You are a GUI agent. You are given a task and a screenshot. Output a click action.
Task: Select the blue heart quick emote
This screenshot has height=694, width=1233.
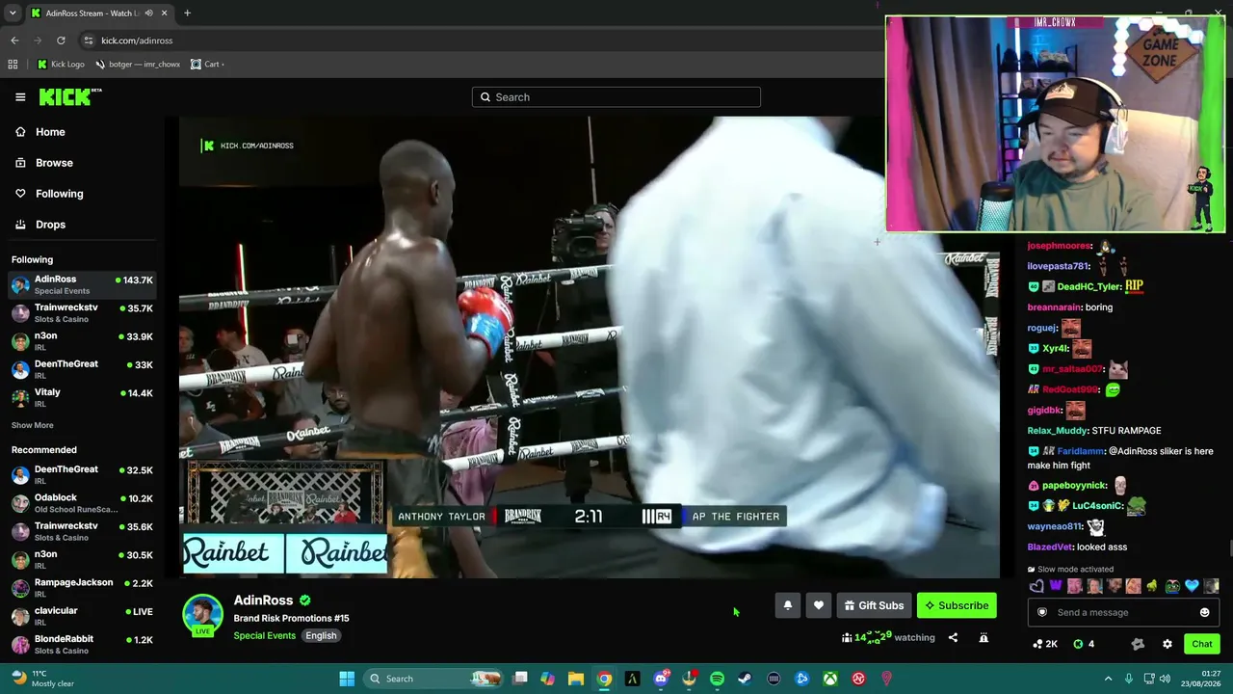tap(1192, 586)
